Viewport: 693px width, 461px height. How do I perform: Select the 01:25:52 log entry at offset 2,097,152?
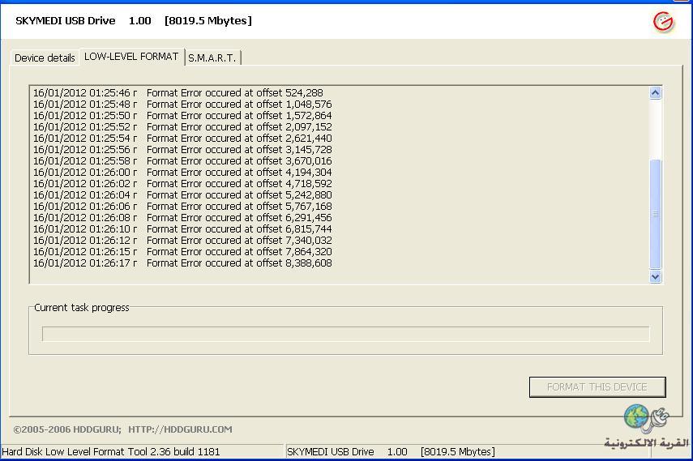tap(182, 127)
